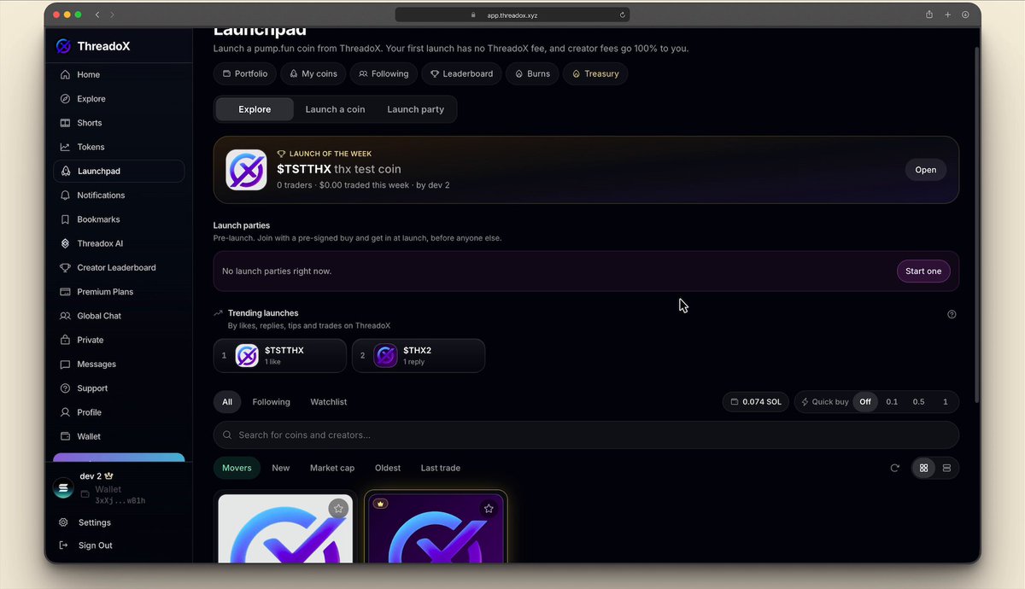1025x589 pixels.
Task: Click the Open button for $TSTTHX
Action: click(x=926, y=170)
